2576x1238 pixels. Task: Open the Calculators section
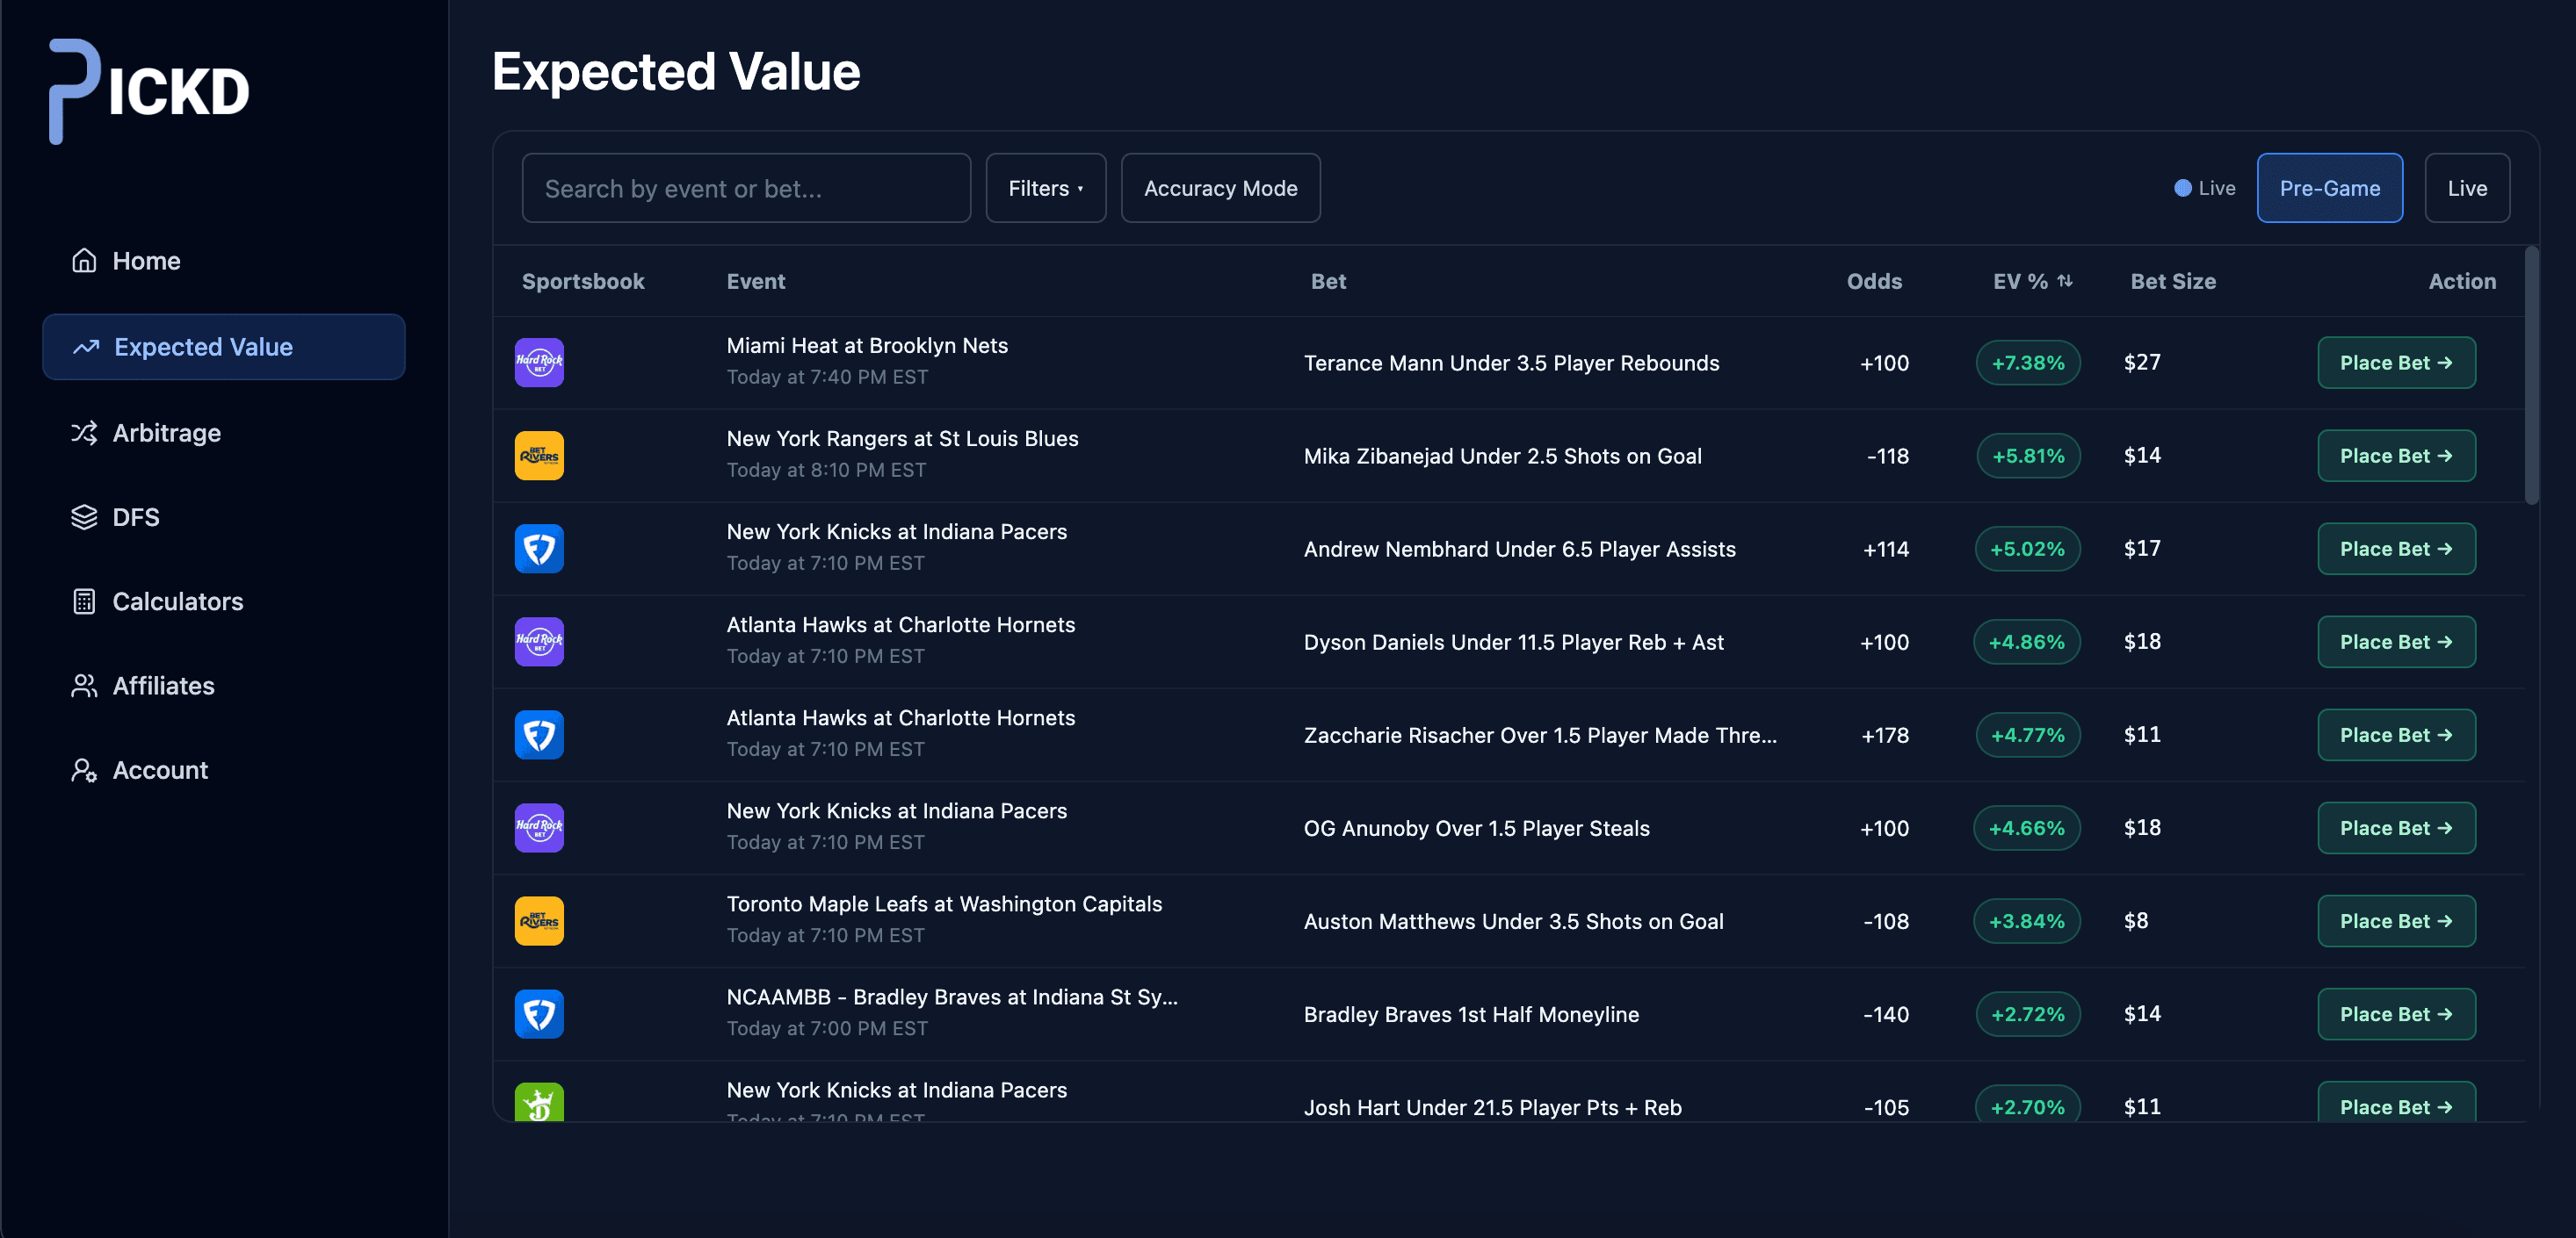(x=177, y=601)
